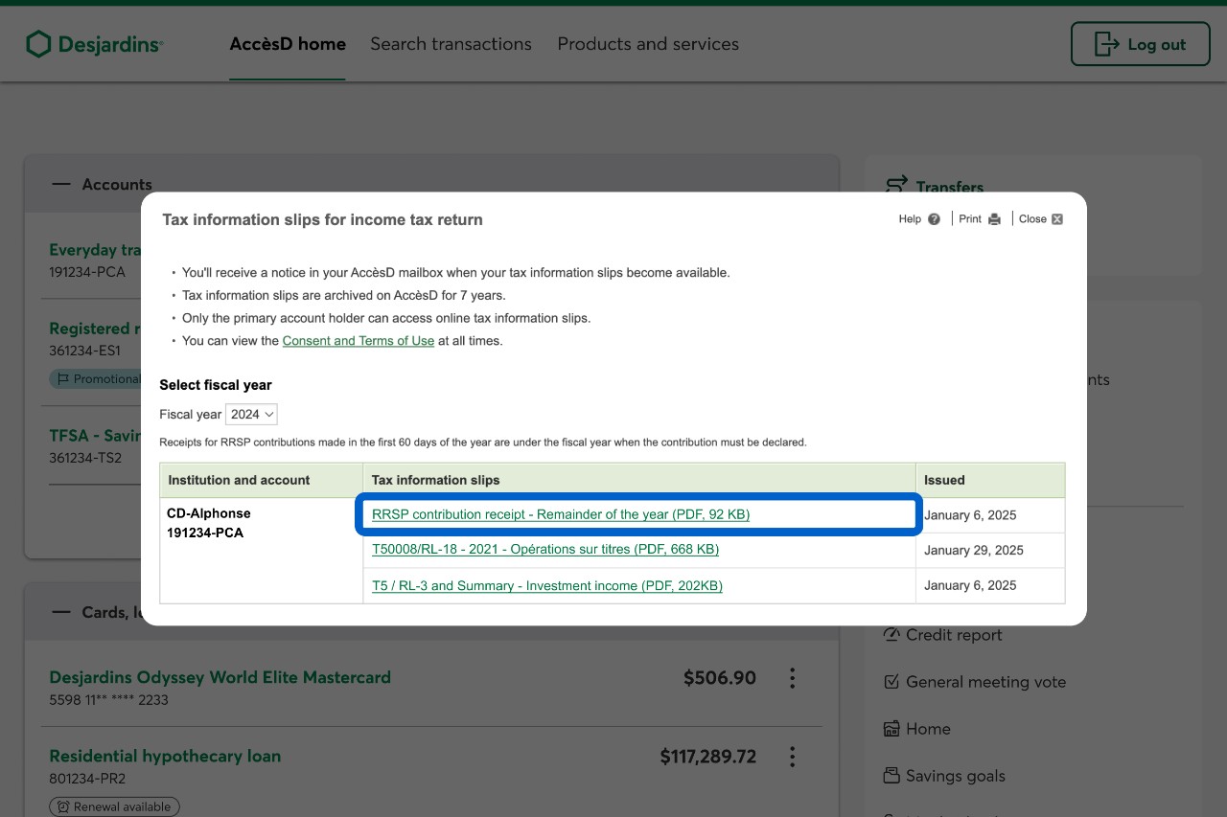
Task: Click the Savings goals icon
Action: click(891, 776)
